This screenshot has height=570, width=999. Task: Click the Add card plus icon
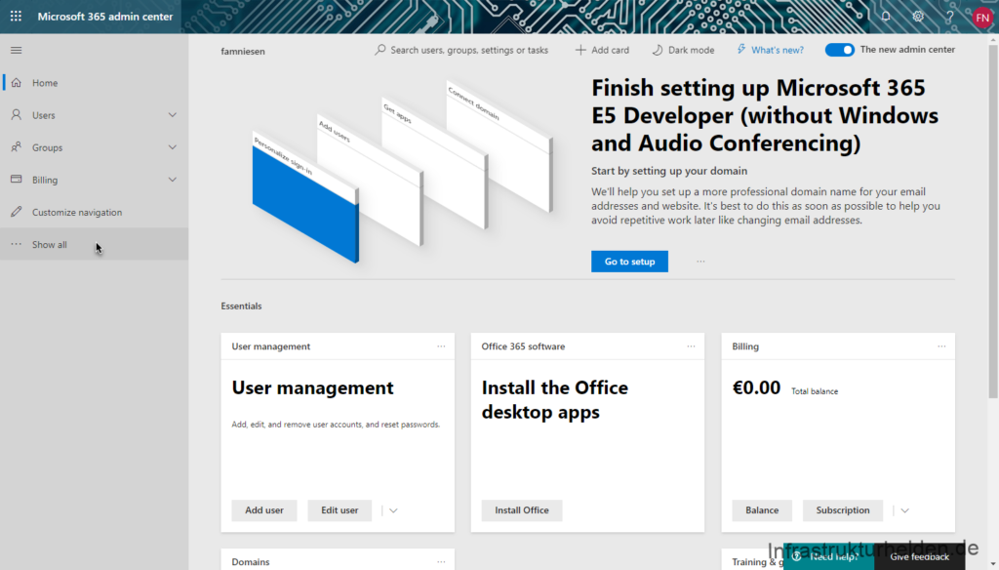coord(579,50)
